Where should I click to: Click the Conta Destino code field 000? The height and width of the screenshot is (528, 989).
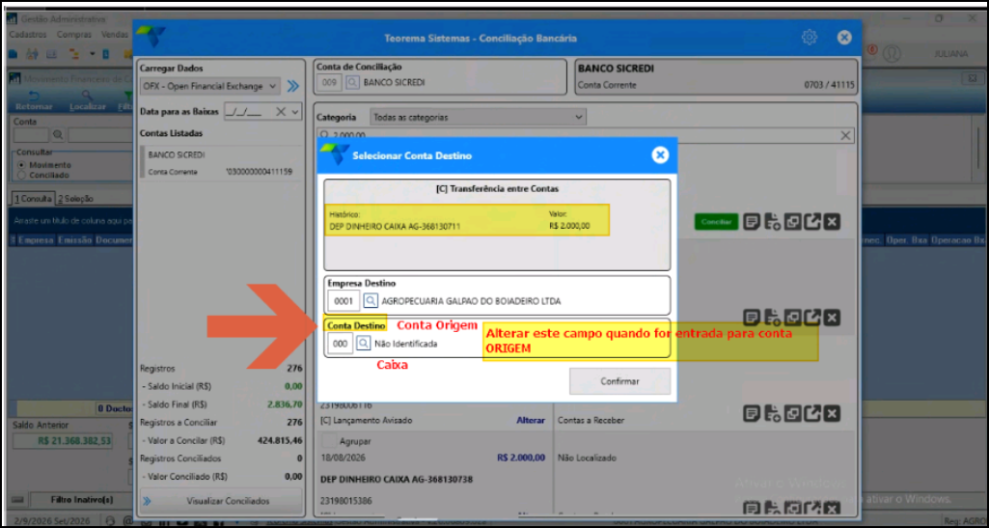[x=341, y=344]
